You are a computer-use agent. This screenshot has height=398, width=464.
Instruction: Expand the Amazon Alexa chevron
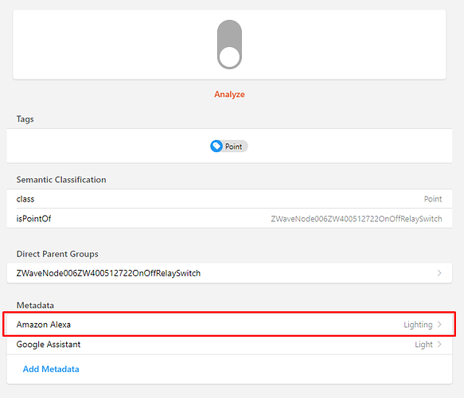click(x=439, y=324)
